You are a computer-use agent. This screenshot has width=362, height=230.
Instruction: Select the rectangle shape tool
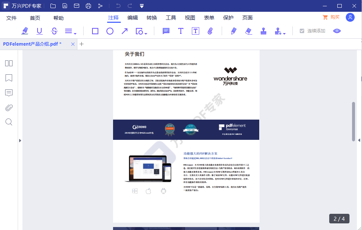95,31
